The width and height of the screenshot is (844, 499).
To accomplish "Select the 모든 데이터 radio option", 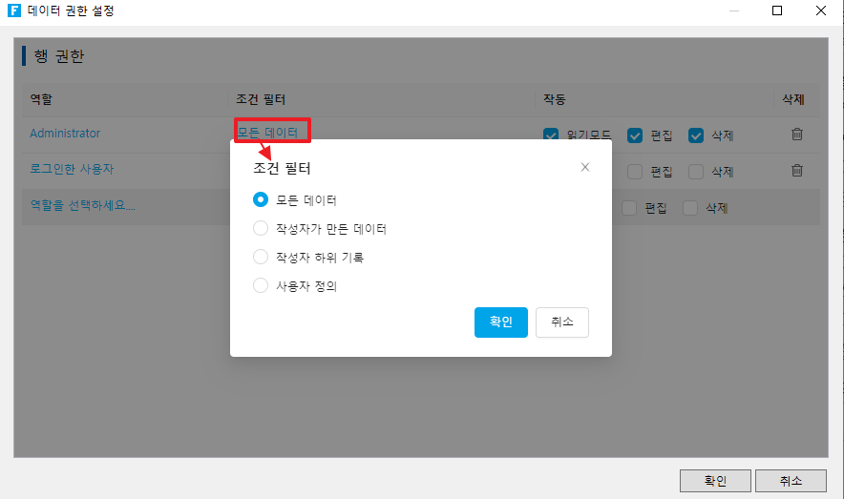I will tap(261, 200).
